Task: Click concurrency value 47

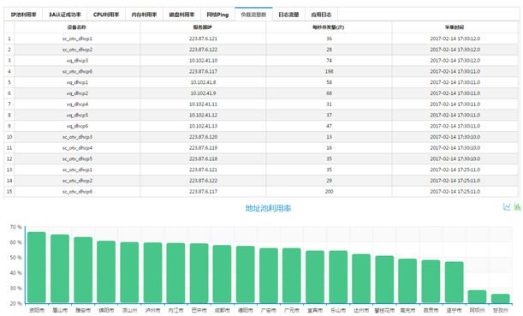Action: (x=330, y=126)
